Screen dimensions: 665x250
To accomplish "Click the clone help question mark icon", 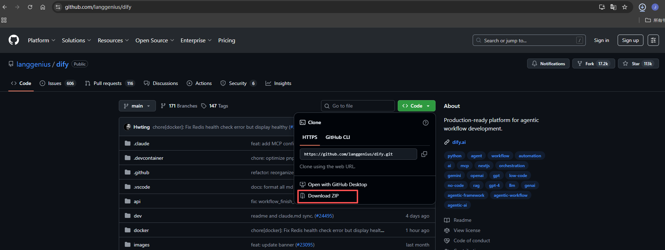I will pyautogui.click(x=426, y=123).
